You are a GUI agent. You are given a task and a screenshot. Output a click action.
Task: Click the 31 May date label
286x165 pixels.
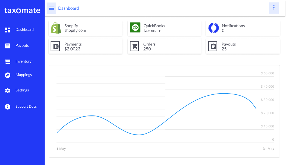(x=268, y=149)
